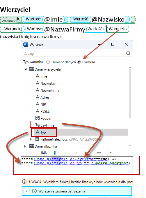
Task: Insert the || OR operator
Action: pos(55,153)
